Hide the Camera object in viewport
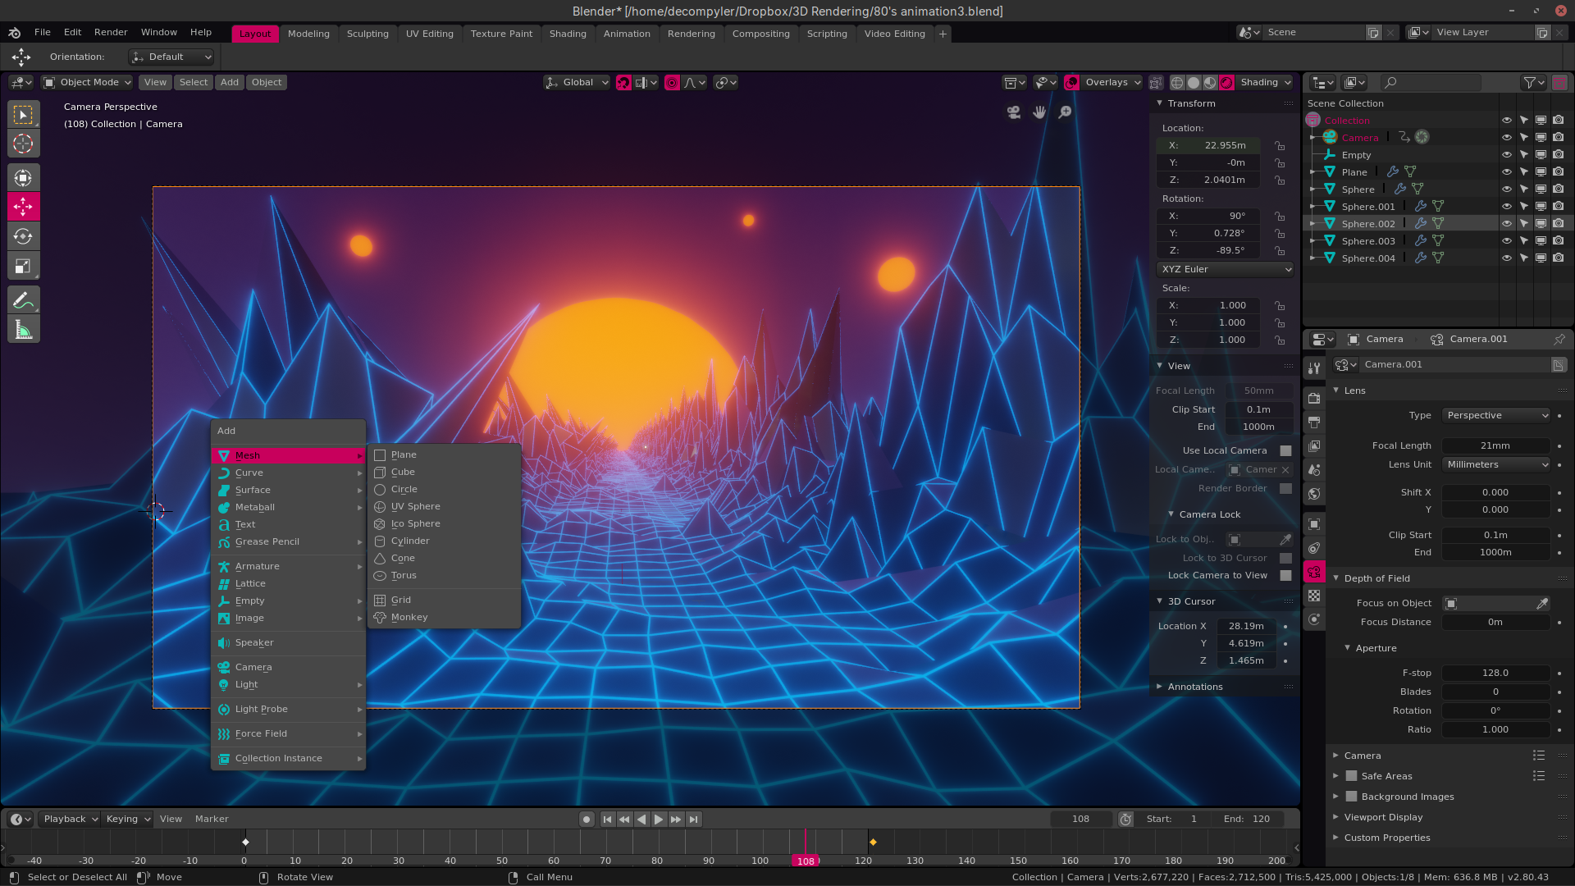 pyautogui.click(x=1507, y=137)
